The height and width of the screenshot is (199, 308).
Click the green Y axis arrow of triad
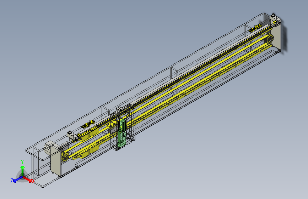coord(23,170)
